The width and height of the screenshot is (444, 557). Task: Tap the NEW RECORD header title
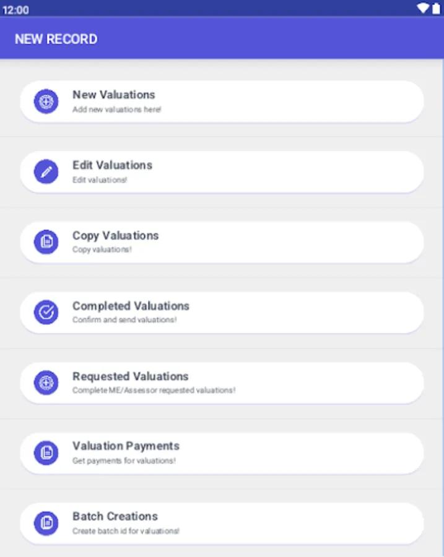pos(56,39)
